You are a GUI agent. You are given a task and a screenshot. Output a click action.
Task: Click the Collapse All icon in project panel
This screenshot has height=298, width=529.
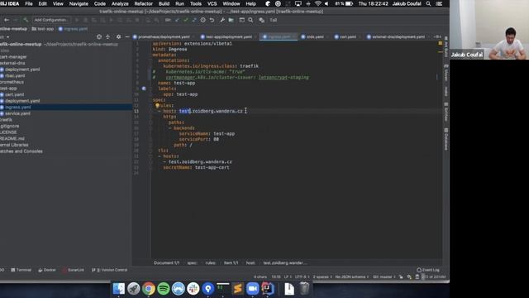tap(107, 36)
